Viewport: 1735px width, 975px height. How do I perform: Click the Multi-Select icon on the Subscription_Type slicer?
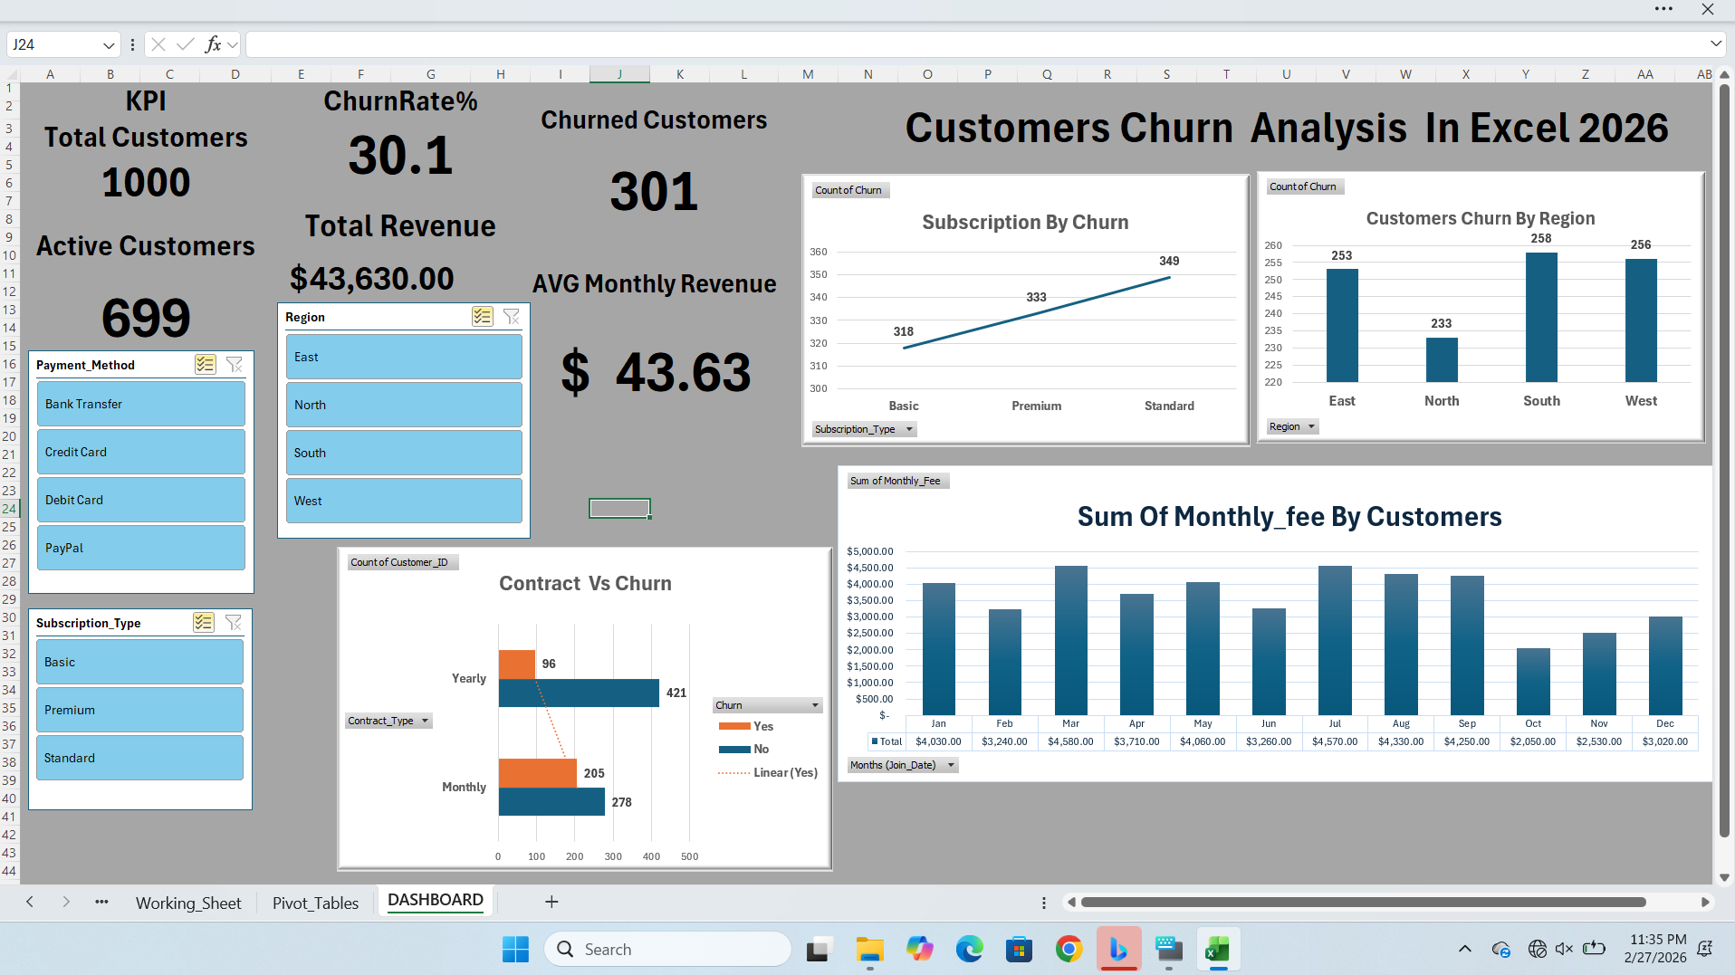[203, 623]
